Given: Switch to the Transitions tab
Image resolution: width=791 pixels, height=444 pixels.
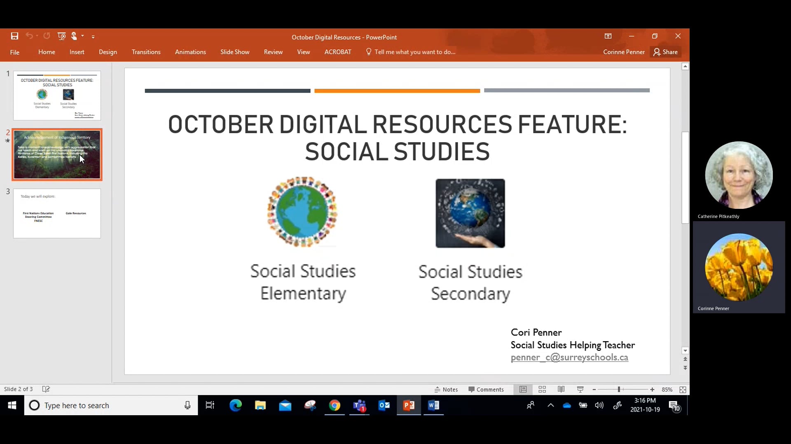Looking at the screenshot, I should point(146,52).
